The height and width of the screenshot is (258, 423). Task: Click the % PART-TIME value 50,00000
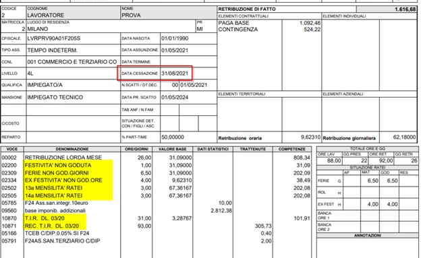[173, 137]
